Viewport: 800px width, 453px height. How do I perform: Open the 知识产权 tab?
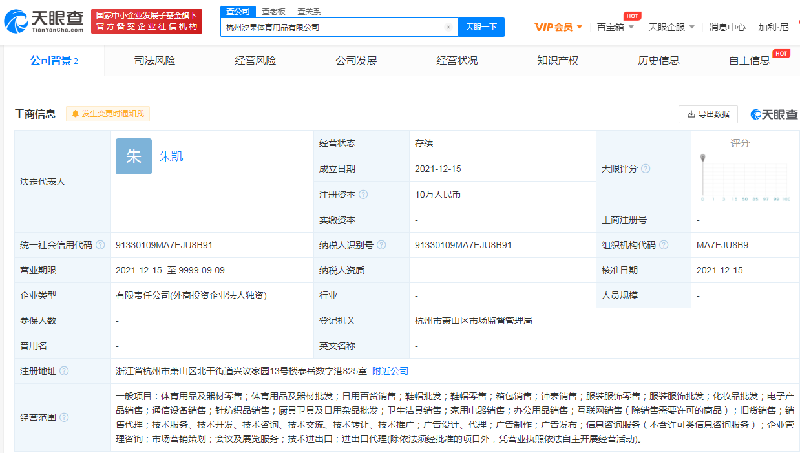(557, 60)
